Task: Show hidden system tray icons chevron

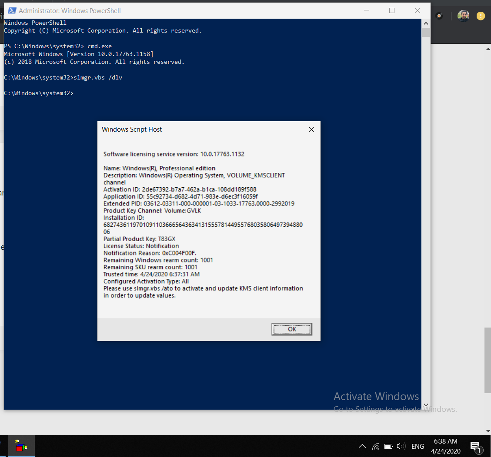Action: 362,447
